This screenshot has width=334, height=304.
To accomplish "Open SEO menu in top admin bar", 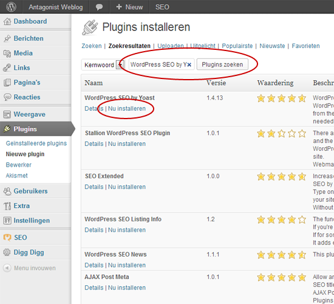I will [x=162, y=7].
